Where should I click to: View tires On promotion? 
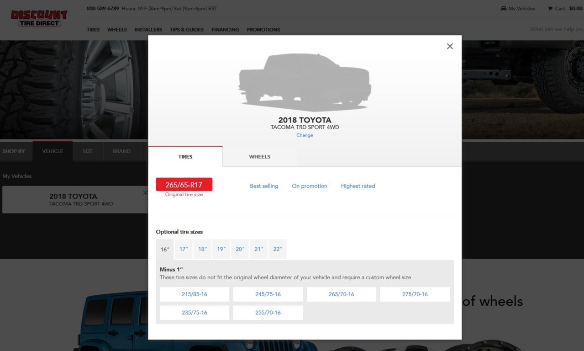(310, 186)
